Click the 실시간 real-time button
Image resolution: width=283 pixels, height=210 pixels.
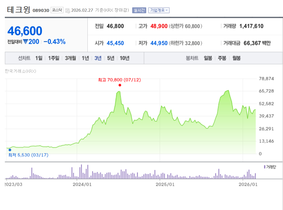[x=139, y=10]
